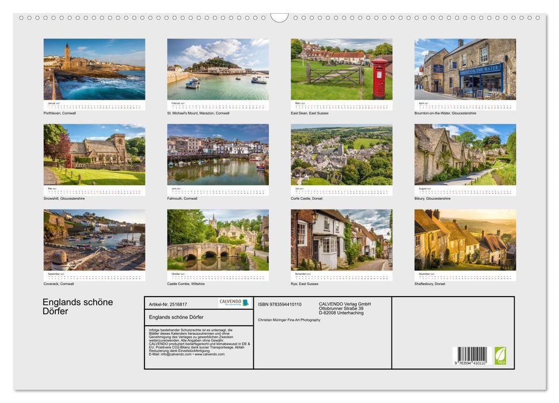Click the boxed 'Englands schöne Dörfer' product name
The width and height of the screenshot is (559, 403).
176,317
